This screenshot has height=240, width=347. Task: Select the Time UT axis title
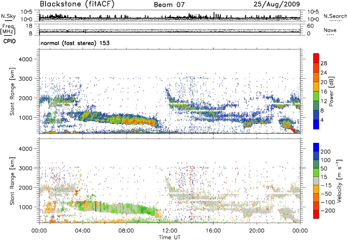pyautogui.click(x=170, y=237)
